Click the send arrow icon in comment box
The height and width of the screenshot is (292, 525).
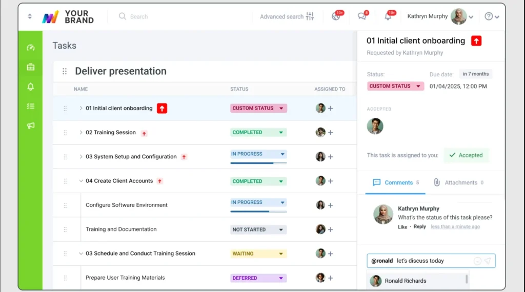[487, 261]
